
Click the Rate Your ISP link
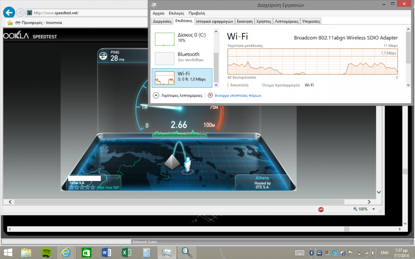click(x=108, y=188)
